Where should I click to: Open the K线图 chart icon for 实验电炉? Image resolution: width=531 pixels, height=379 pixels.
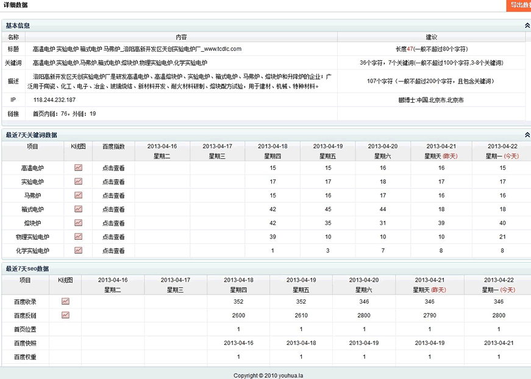(x=78, y=182)
